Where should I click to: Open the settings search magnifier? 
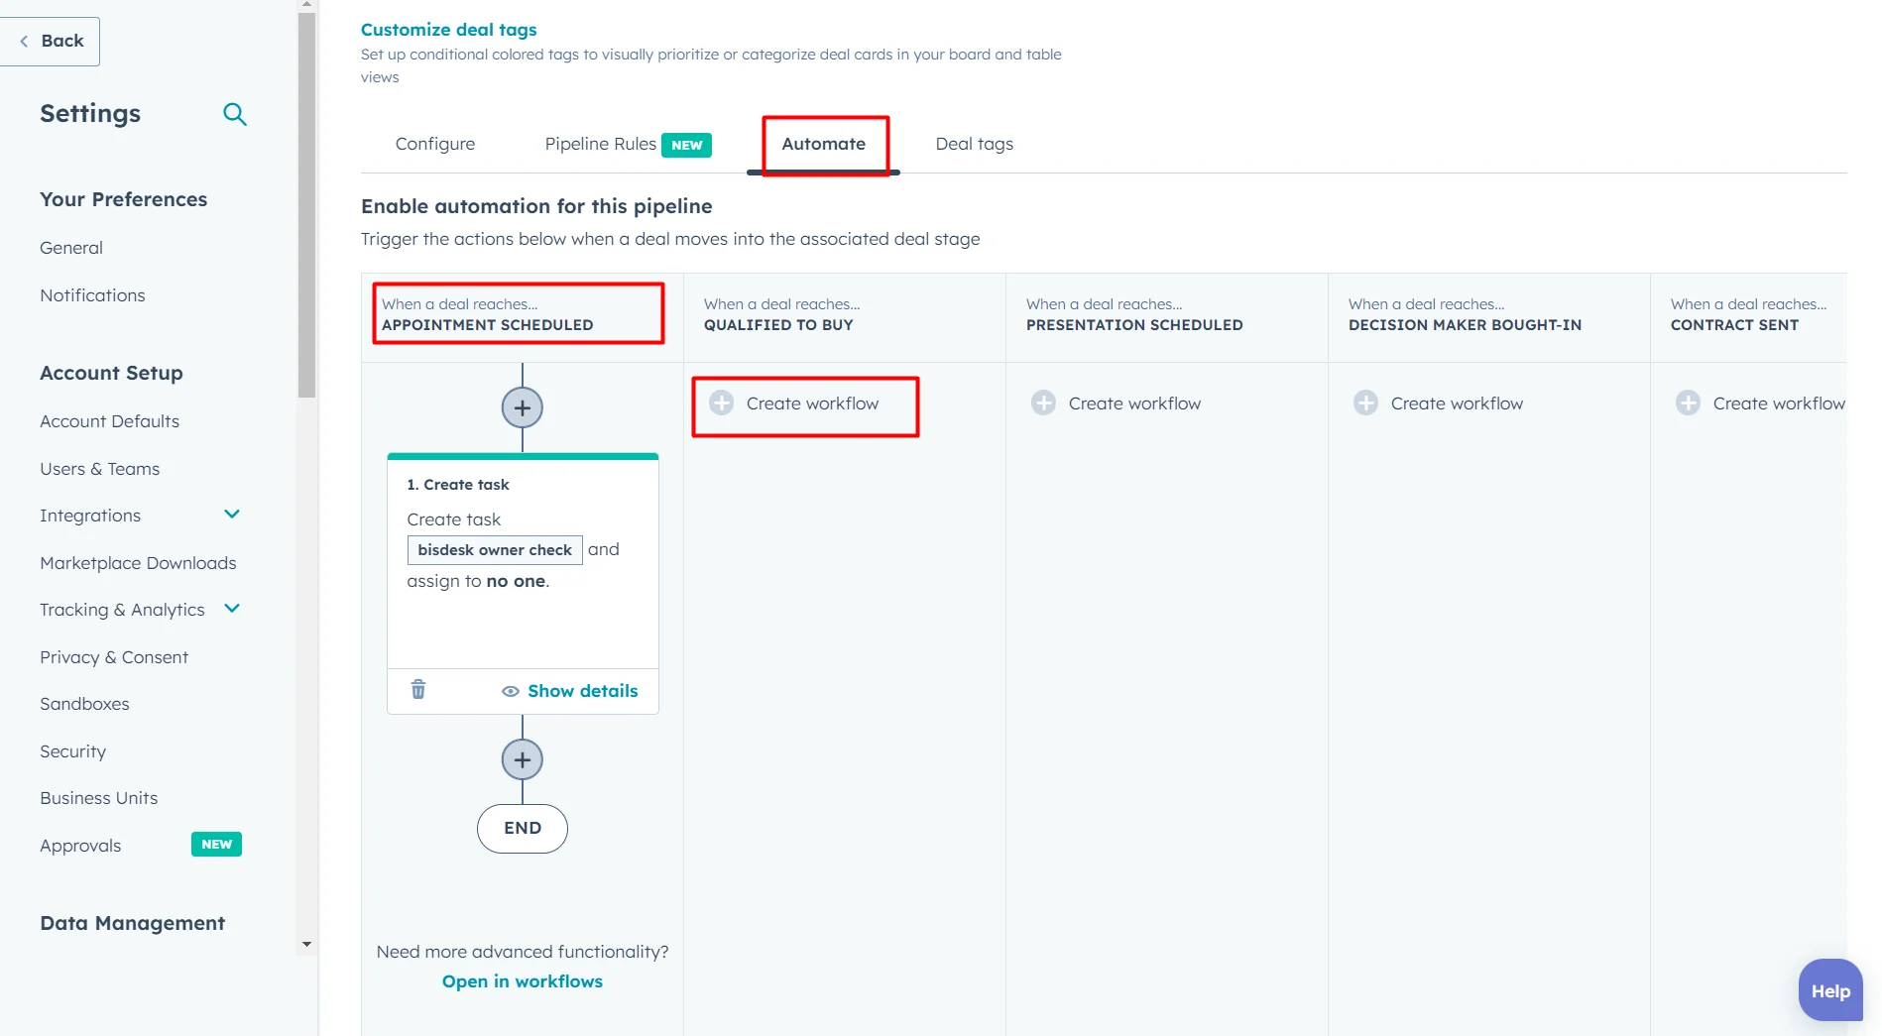point(235,114)
